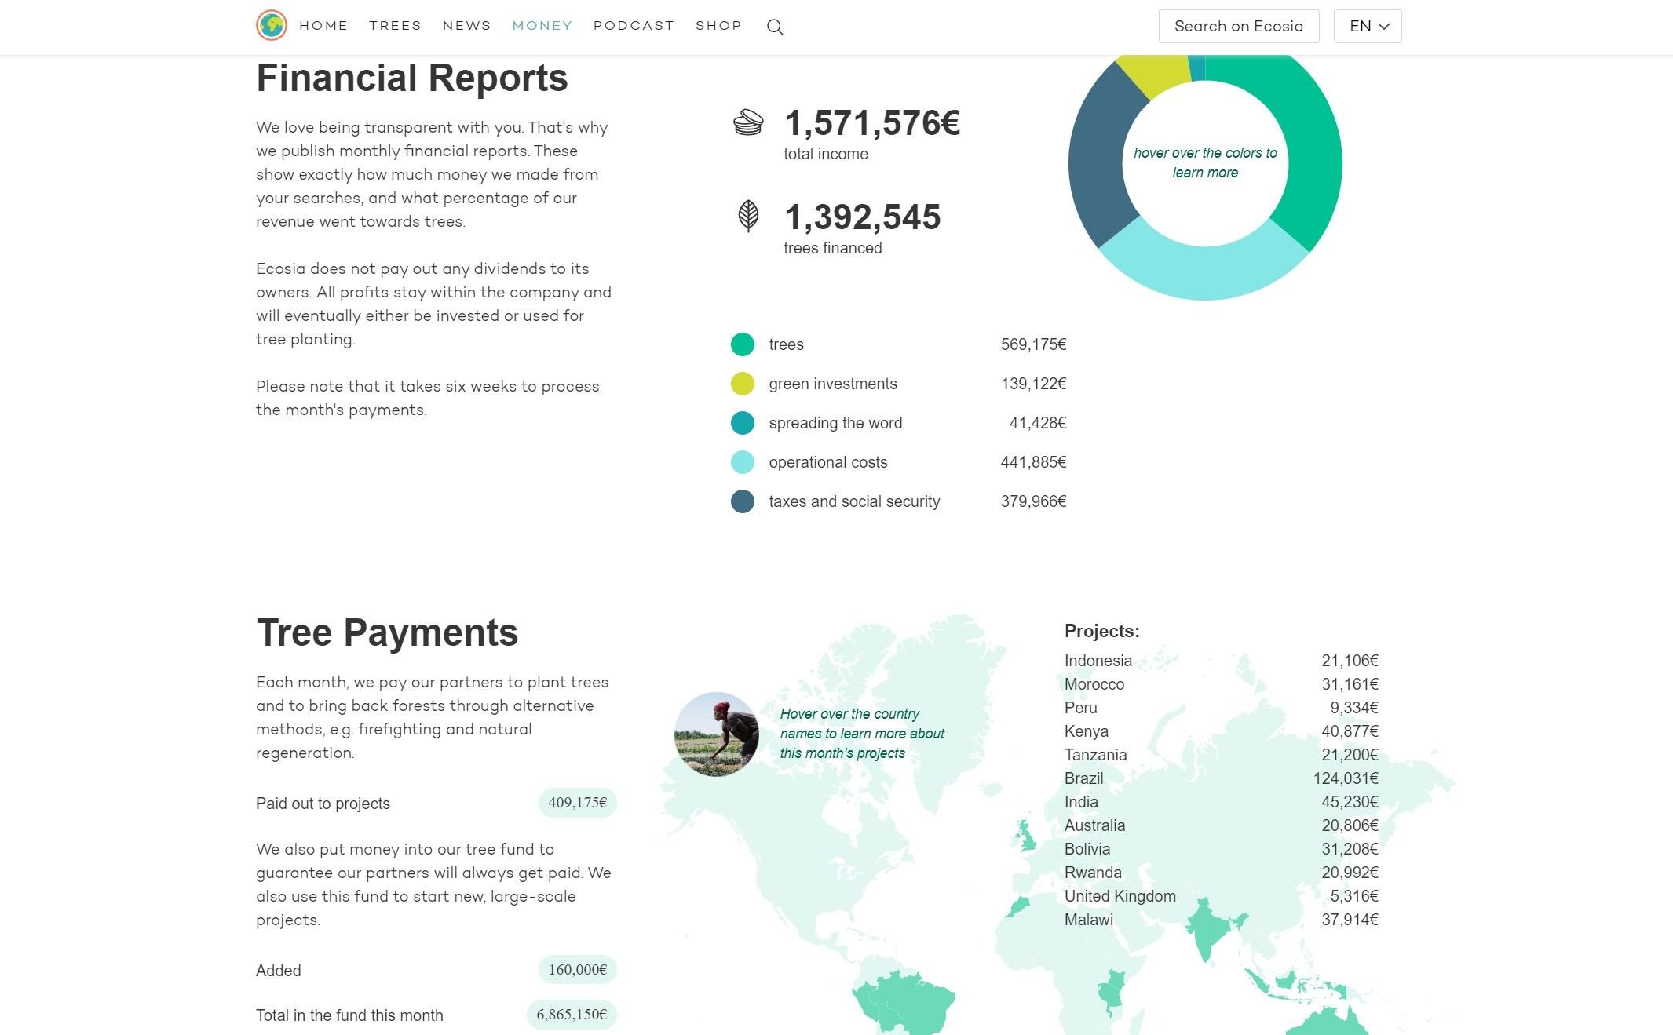The width and height of the screenshot is (1673, 1035).
Task: Click the green trees legend dot
Action: click(742, 344)
